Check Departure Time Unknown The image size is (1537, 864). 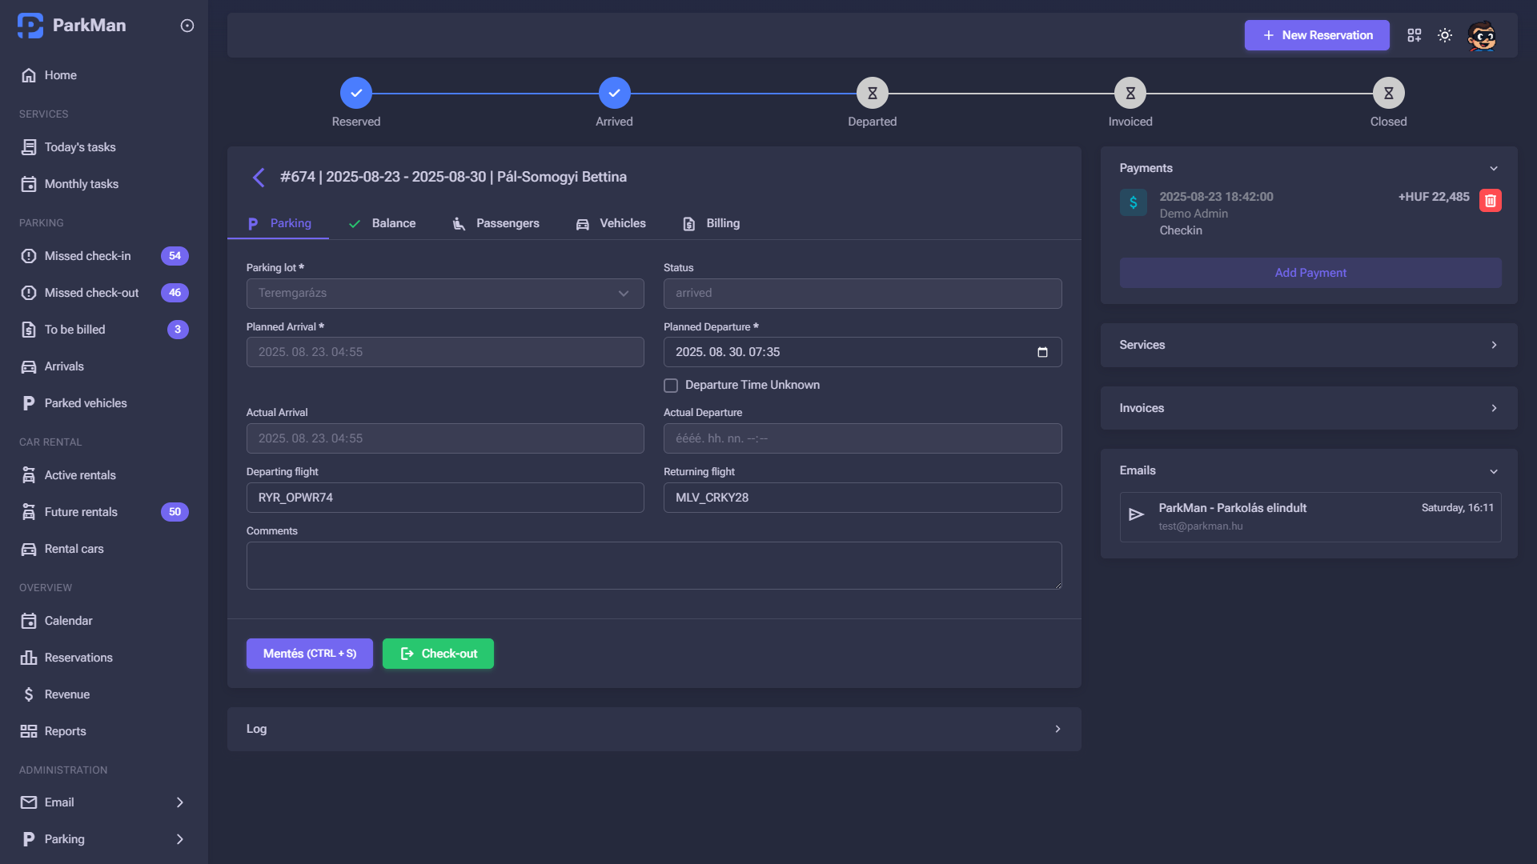(x=671, y=386)
